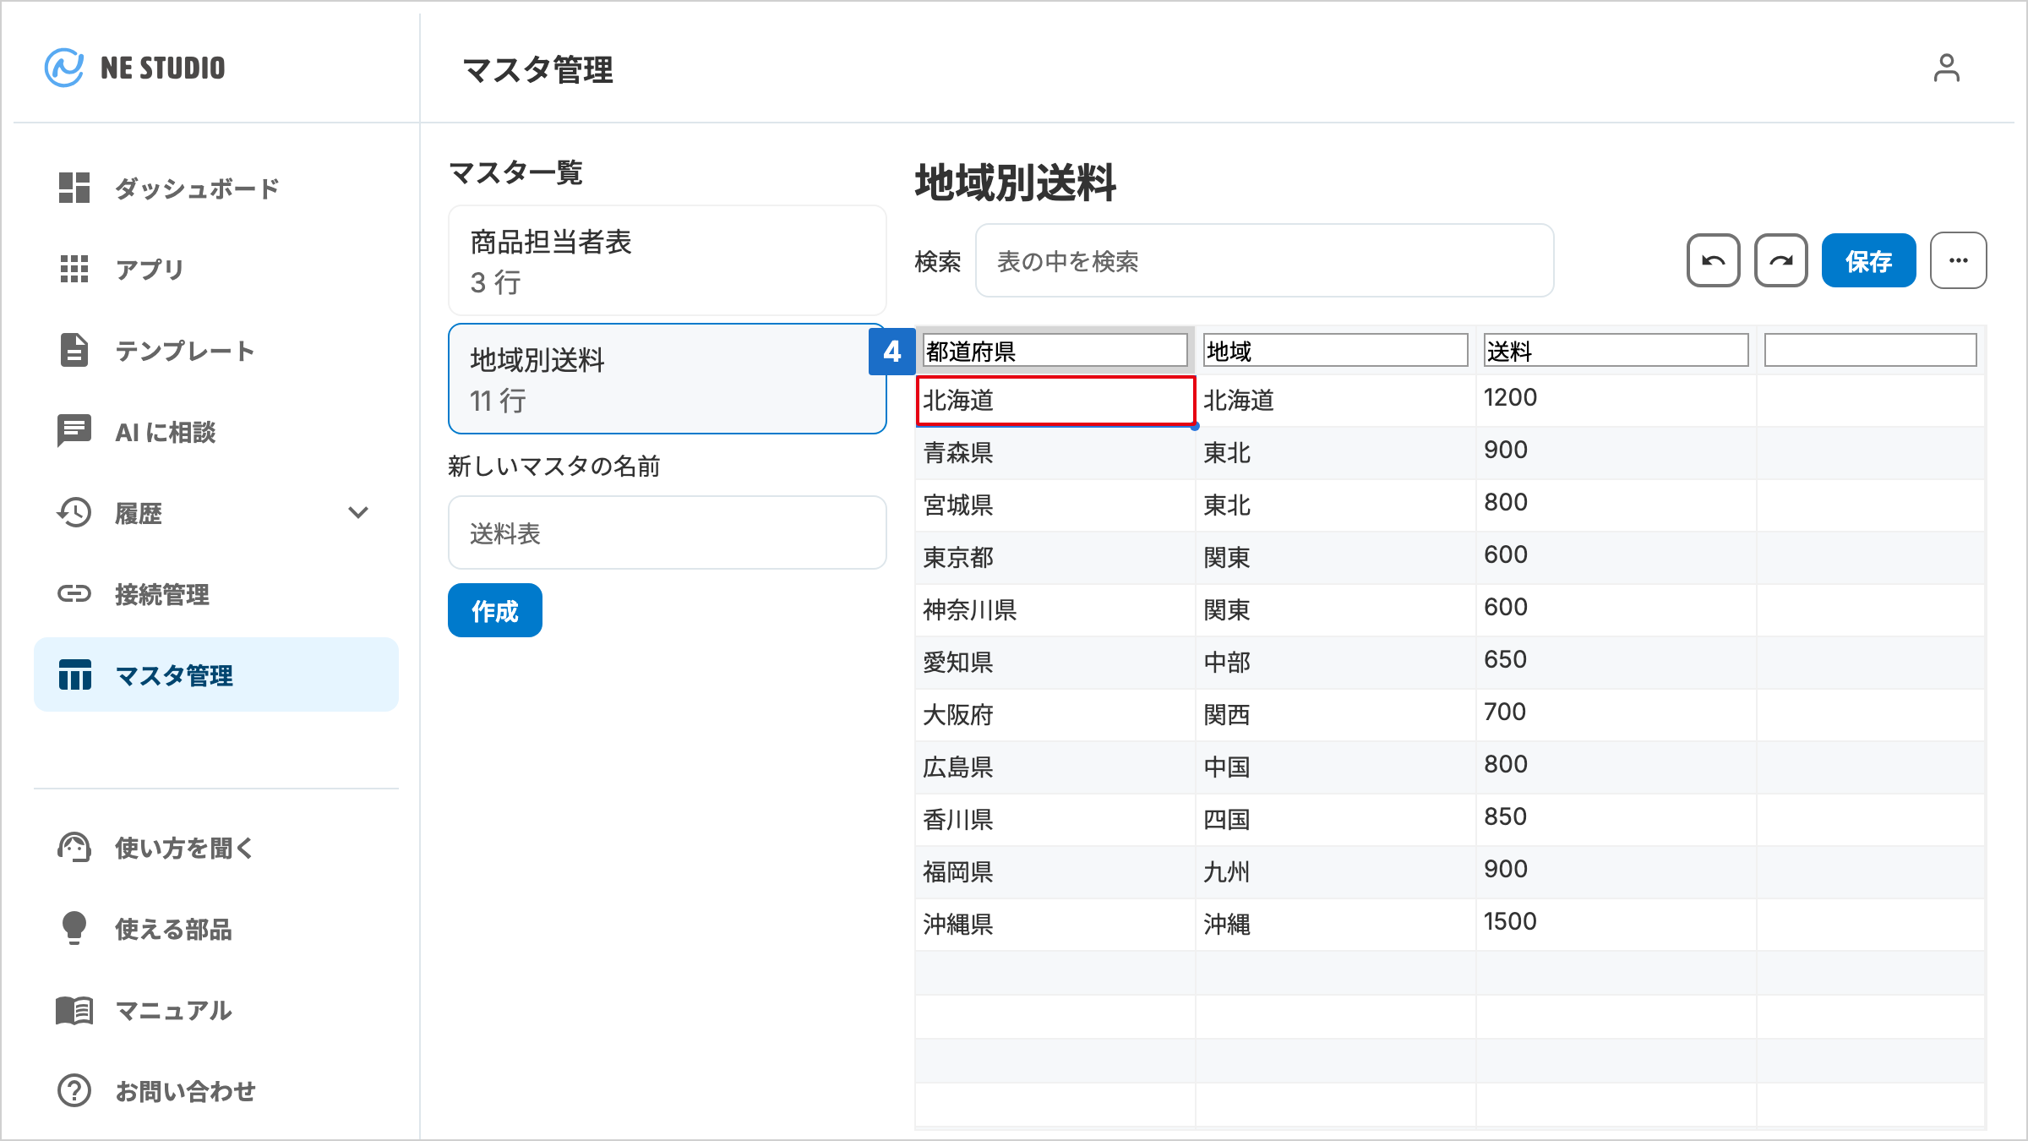2028x1141 pixels.
Task: Focus the 新しいマスタの名前 input field
Action: 668,532
